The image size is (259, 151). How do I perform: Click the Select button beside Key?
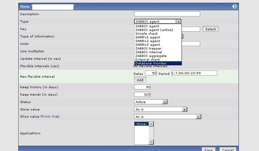point(210,29)
